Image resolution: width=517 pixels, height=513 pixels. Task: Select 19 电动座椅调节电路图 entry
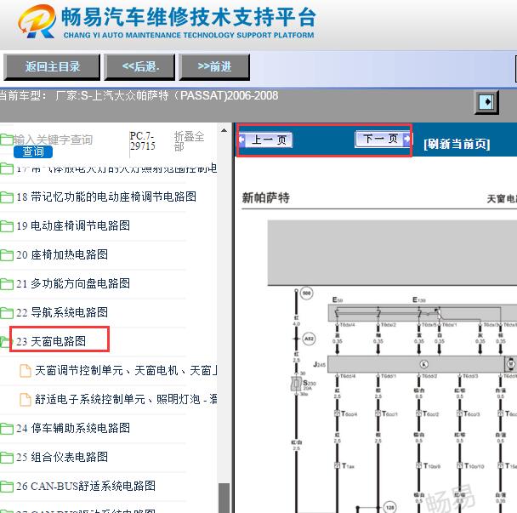[73, 226]
